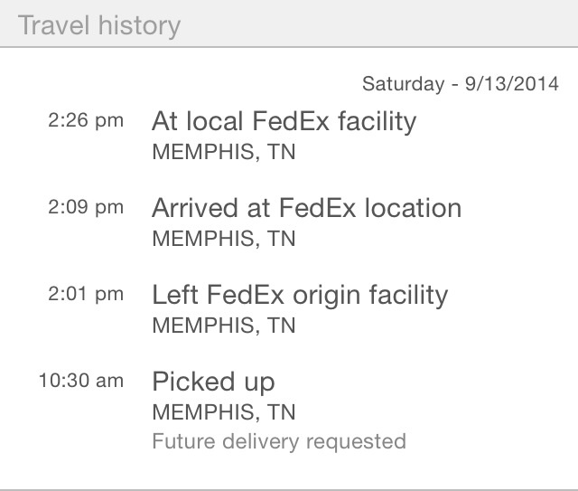The height and width of the screenshot is (491, 578).
Task: Click MEMPHIS, TN under Left FedEx origin facility
Action: coord(224,326)
